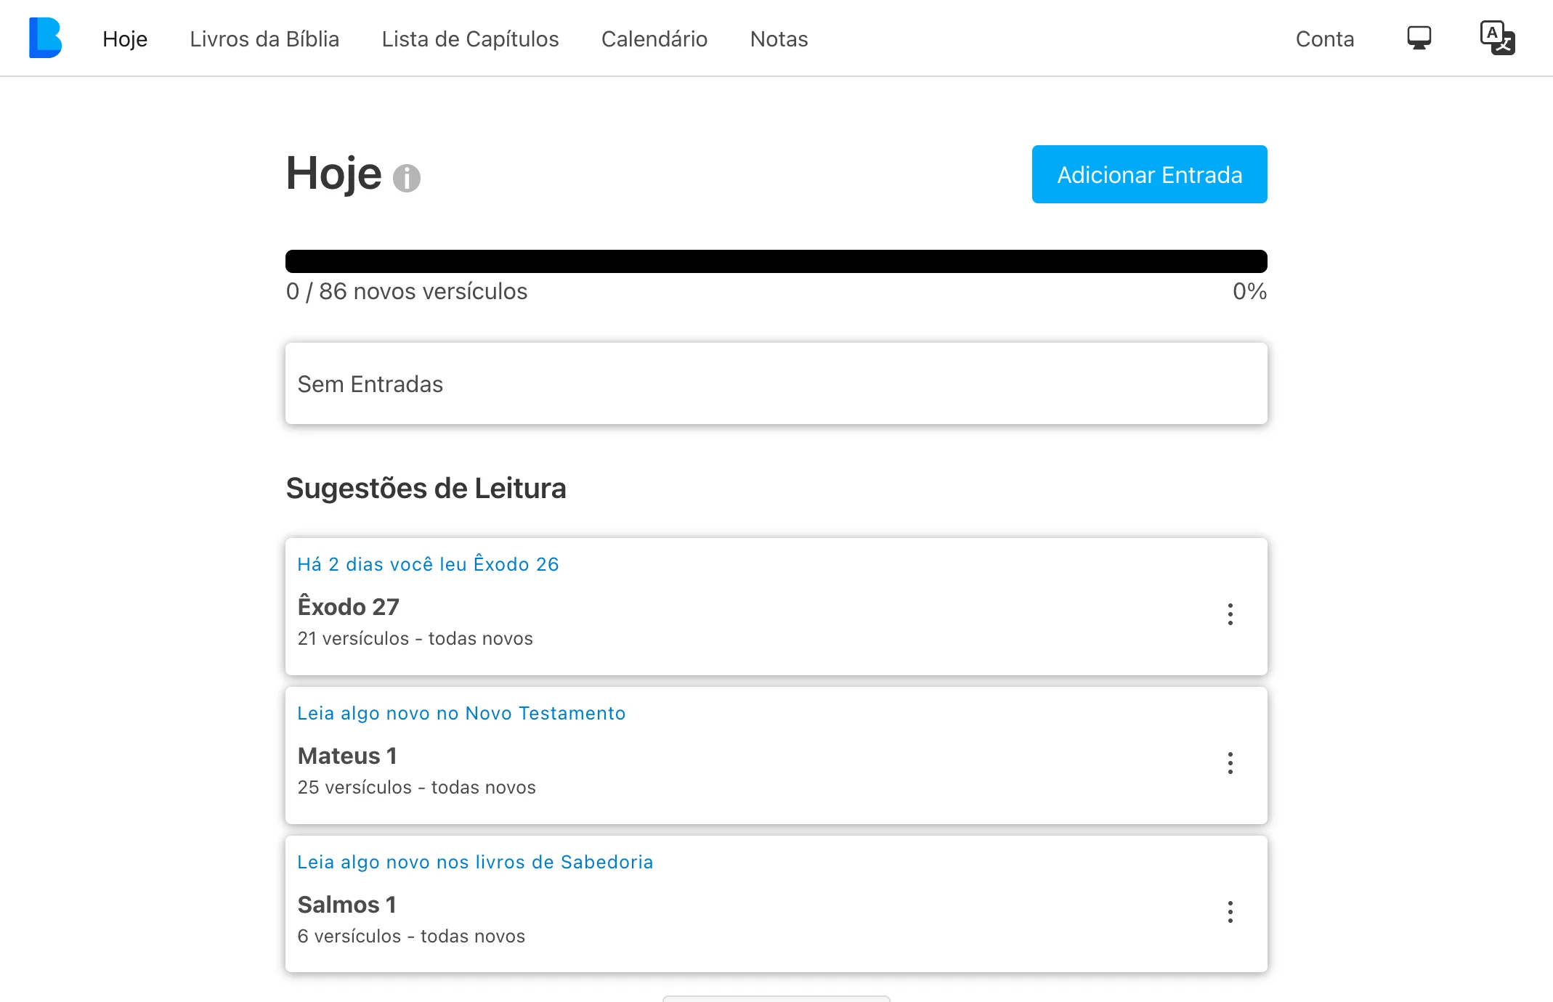Select the Mateus 1 suggestion title
Image resolution: width=1553 pixels, height=1002 pixels.
pos(347,756)
